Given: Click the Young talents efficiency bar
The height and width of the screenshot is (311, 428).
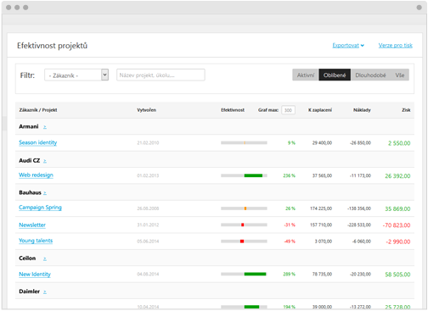Looking at the screenshot, I should (244, 242).
